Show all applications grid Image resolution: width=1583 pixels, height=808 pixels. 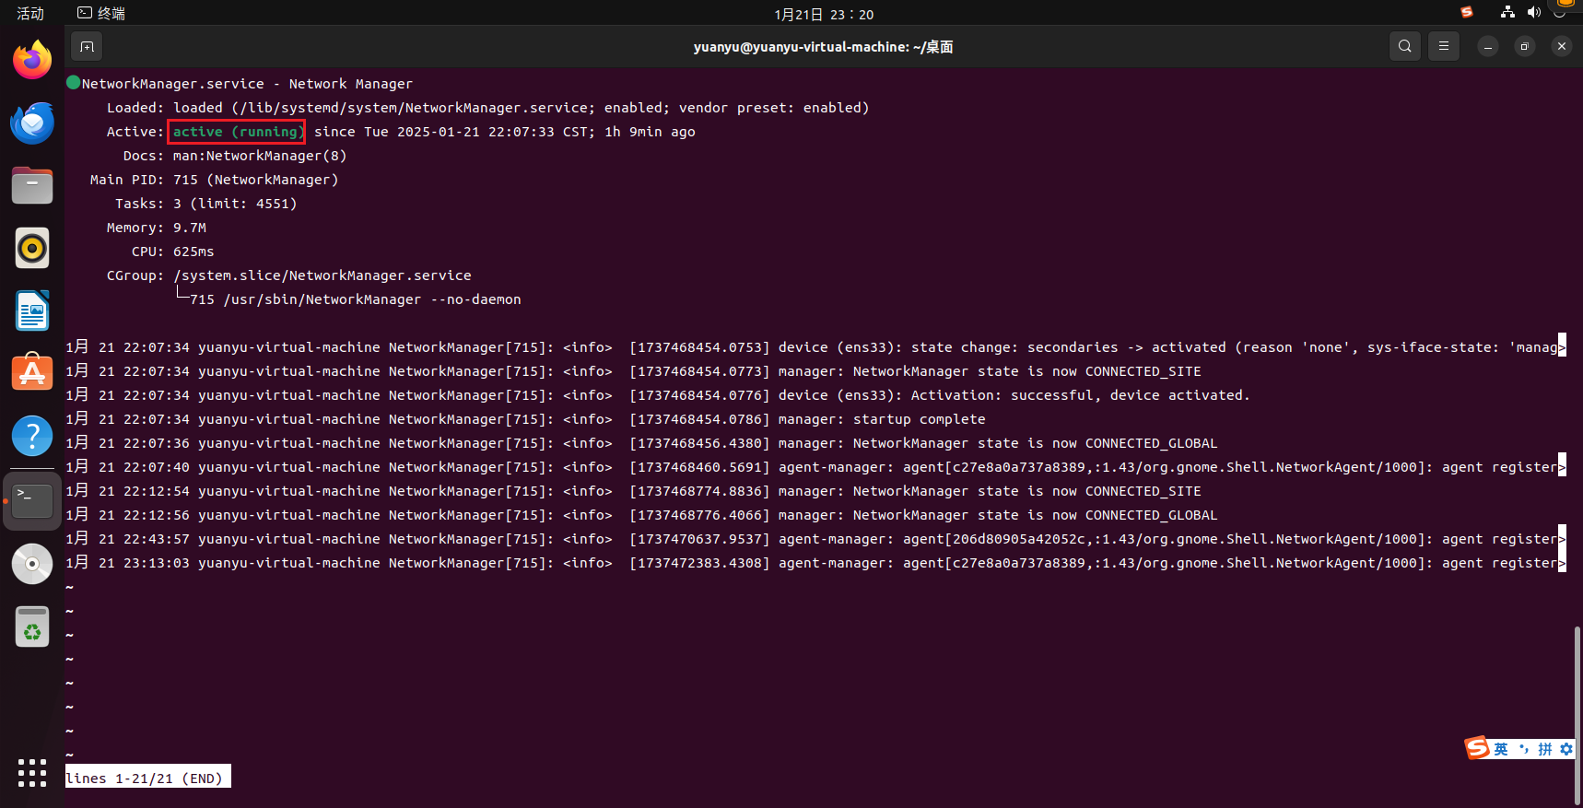tap(32, 773)
